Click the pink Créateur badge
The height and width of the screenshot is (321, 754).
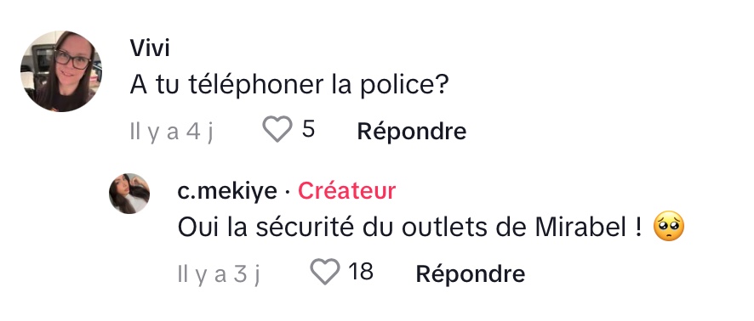click(346, 190)
